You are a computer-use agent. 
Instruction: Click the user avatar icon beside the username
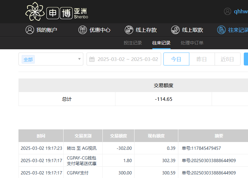coord(228,11)
